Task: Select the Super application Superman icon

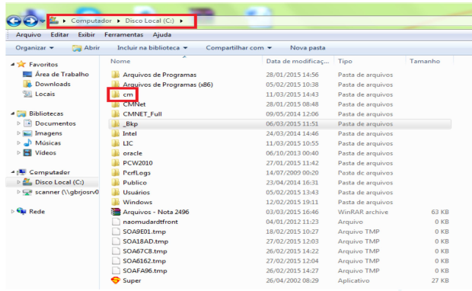Action: point(115,280)
